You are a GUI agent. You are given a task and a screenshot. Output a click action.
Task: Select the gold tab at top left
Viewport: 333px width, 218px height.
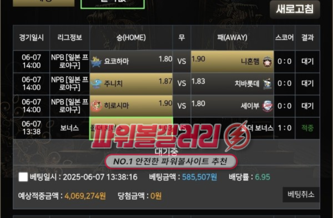pos(44,3)
